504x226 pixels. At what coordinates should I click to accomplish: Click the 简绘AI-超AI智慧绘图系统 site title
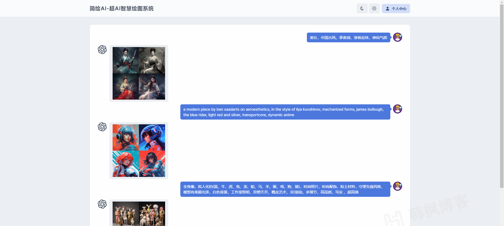pos(122,8)
